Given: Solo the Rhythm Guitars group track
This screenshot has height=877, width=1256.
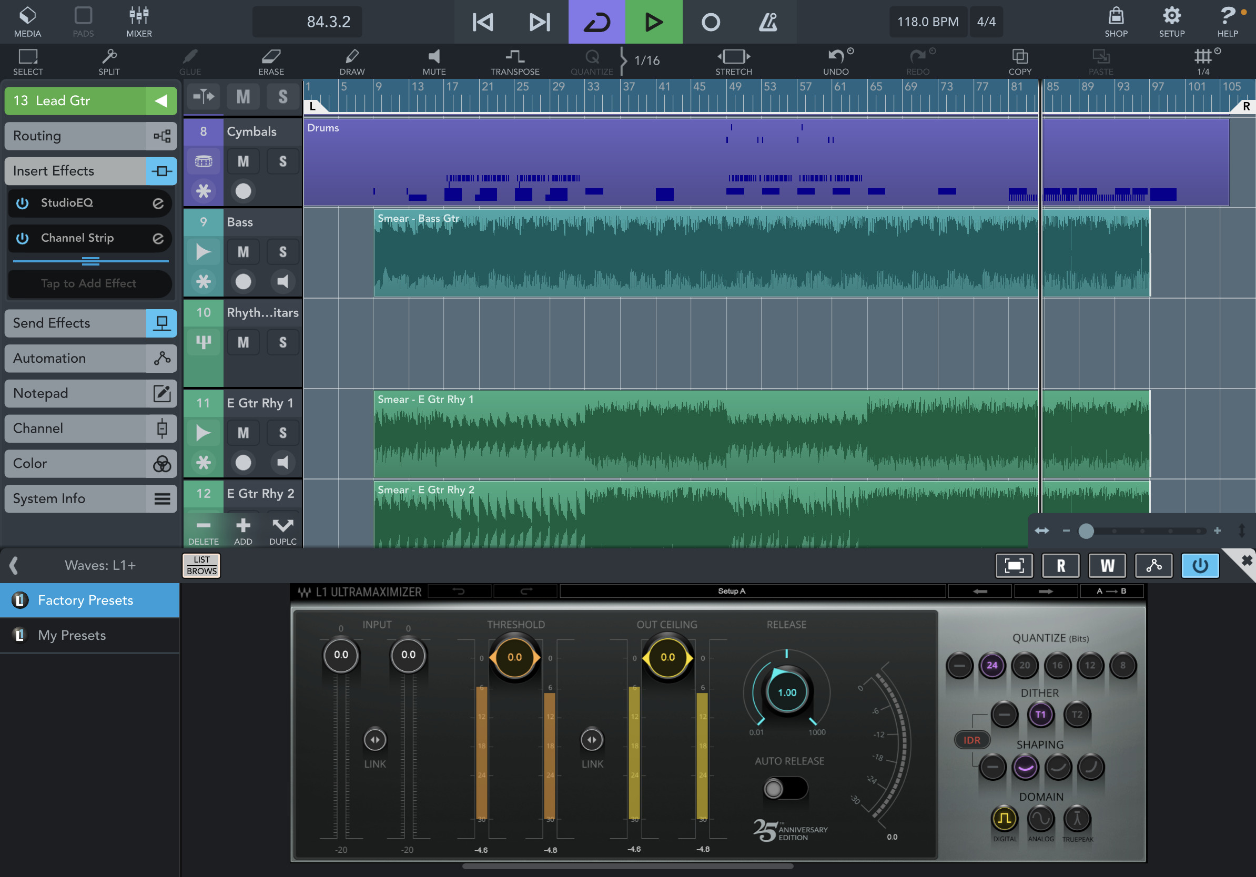Looking at the screenshot, I should click(283, 342).
